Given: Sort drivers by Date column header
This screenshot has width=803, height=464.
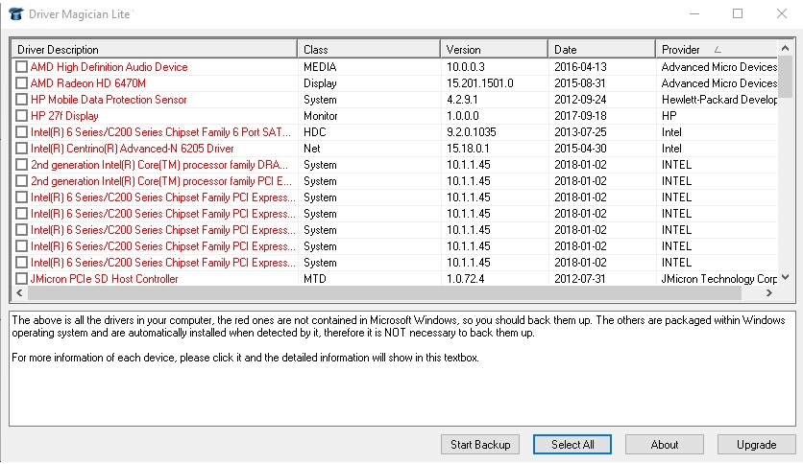Looking at the screenshot, I should (600, 49).
